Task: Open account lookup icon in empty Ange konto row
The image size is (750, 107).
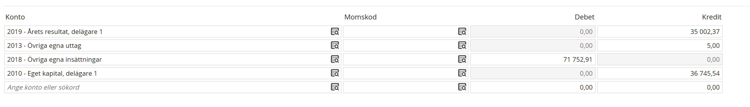Action: (335, 87)
